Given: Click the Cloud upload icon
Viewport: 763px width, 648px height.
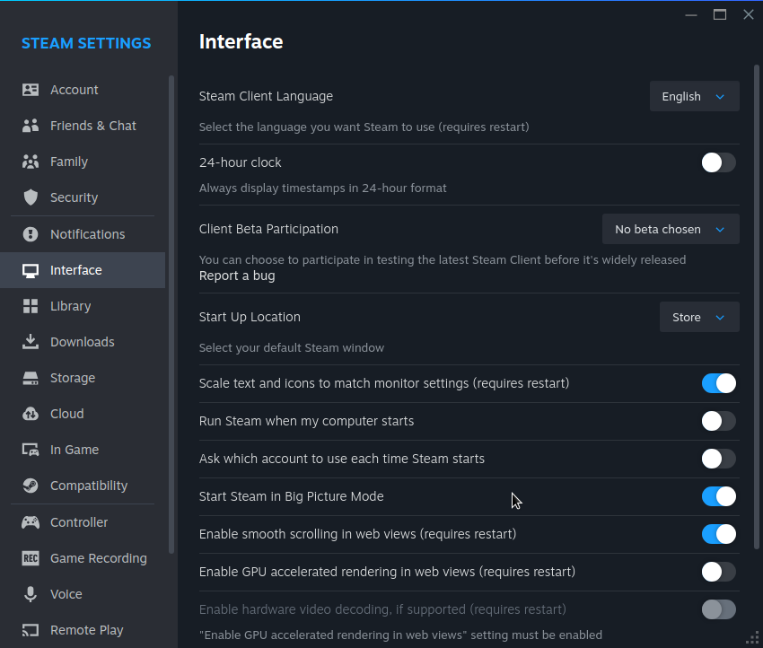Looking at the screenshot, I should tap(31, 414).
